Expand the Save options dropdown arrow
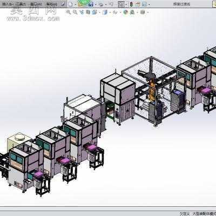The image size is (216, 216). pos(96,4)
